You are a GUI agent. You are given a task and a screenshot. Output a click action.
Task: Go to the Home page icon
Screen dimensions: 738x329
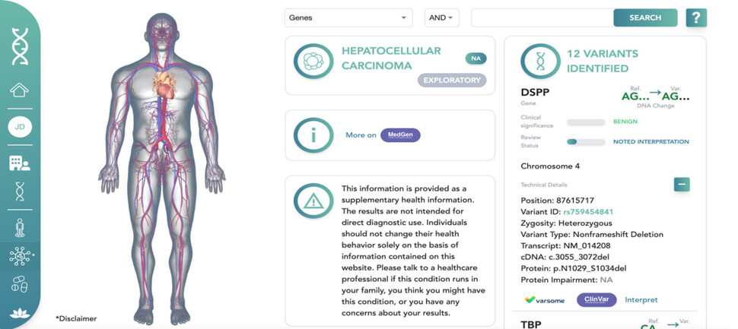[20, 90]
